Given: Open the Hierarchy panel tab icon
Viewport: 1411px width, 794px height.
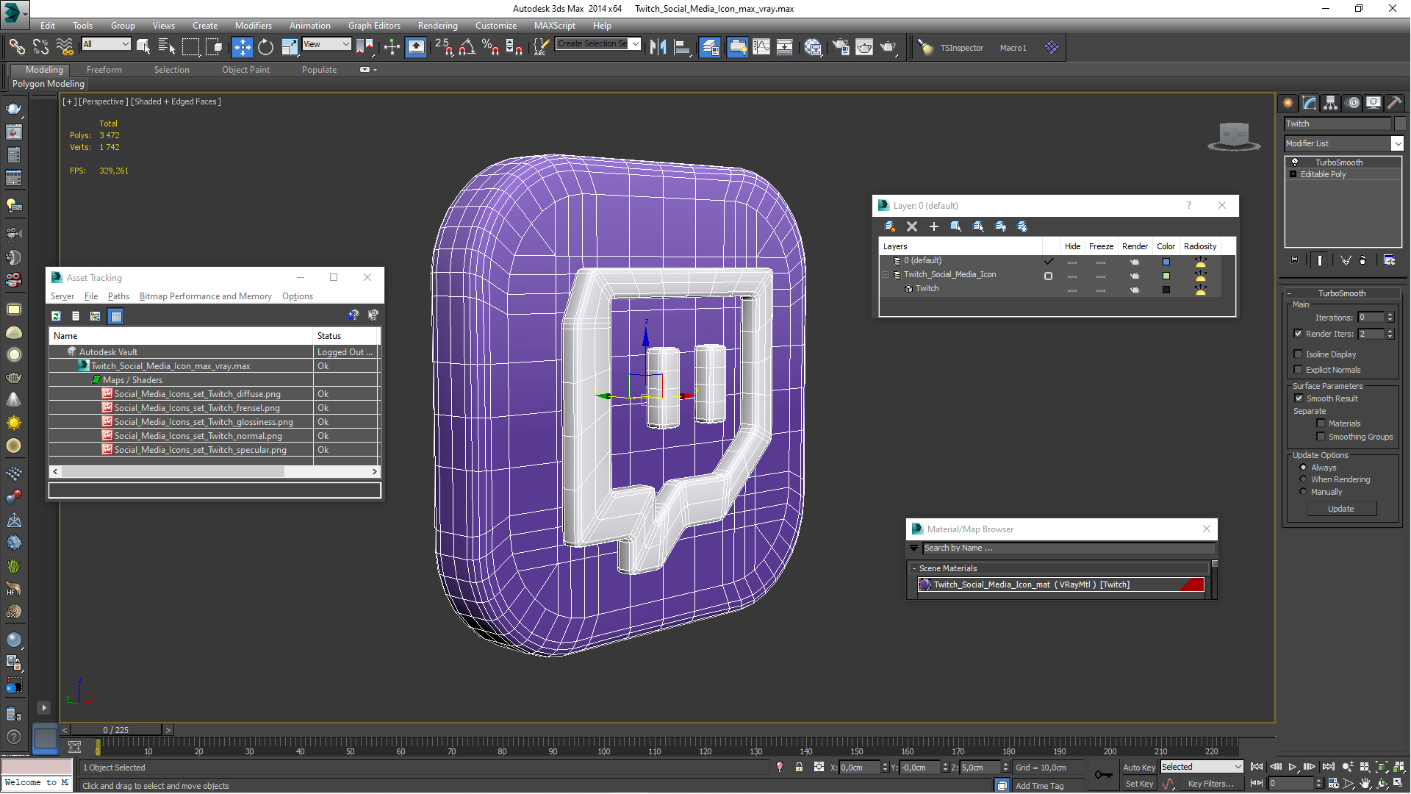Looking at the screenshot, I should [x=1330, y=103].
